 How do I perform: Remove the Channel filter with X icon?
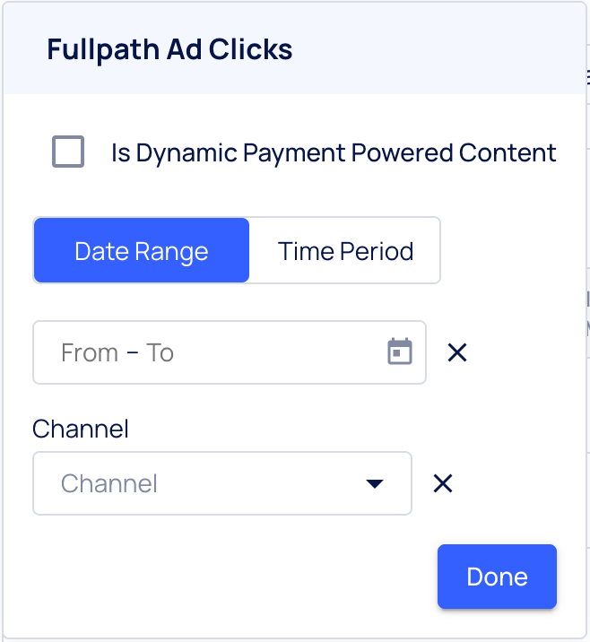443,484
